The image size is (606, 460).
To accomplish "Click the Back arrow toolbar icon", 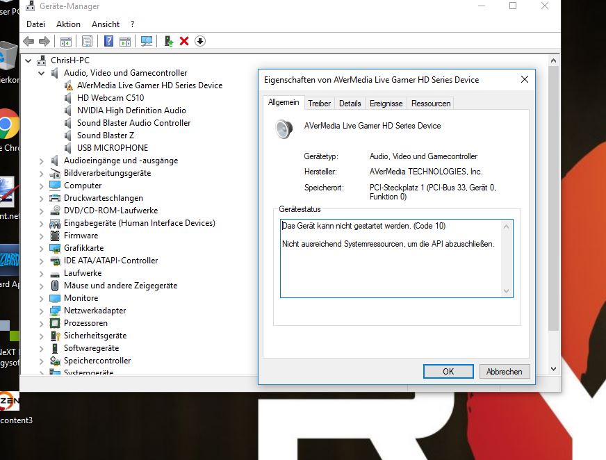I will tap(28, 41).
